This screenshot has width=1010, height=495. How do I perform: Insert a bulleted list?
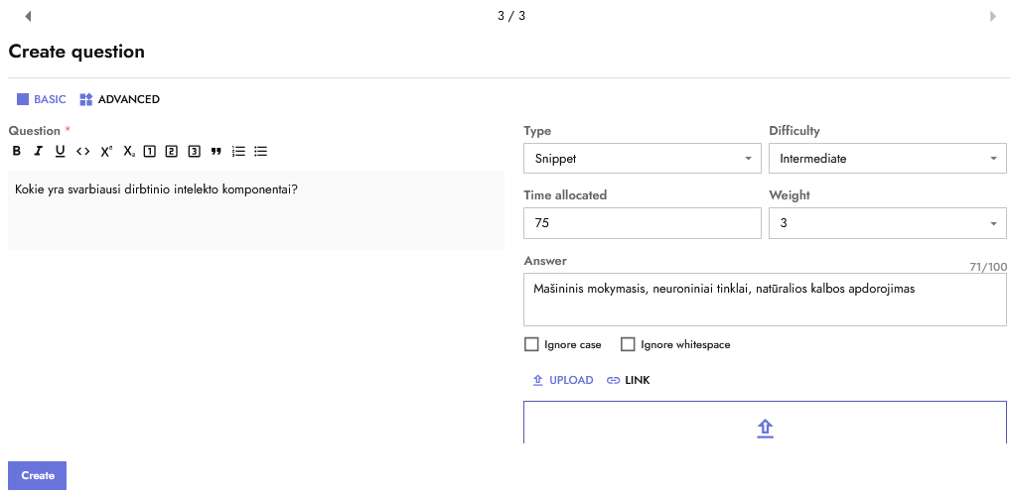(x=260, y=152)
